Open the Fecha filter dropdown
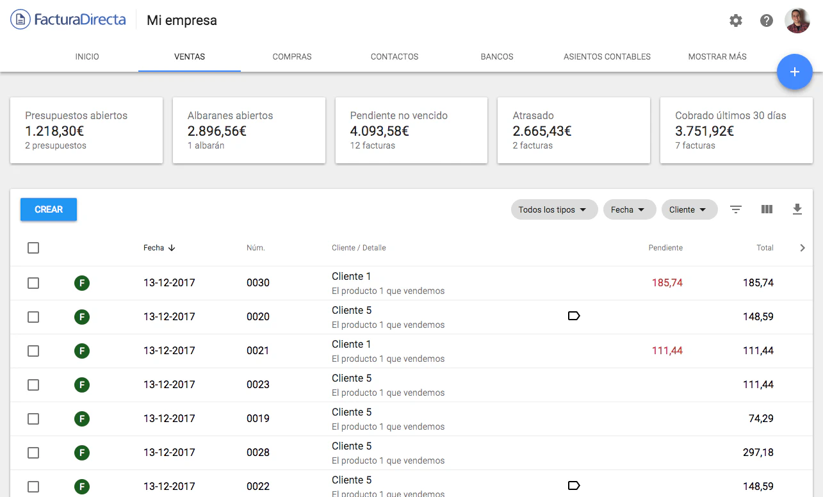The height and width of the screenshot is (497, 823). point(629,209)
